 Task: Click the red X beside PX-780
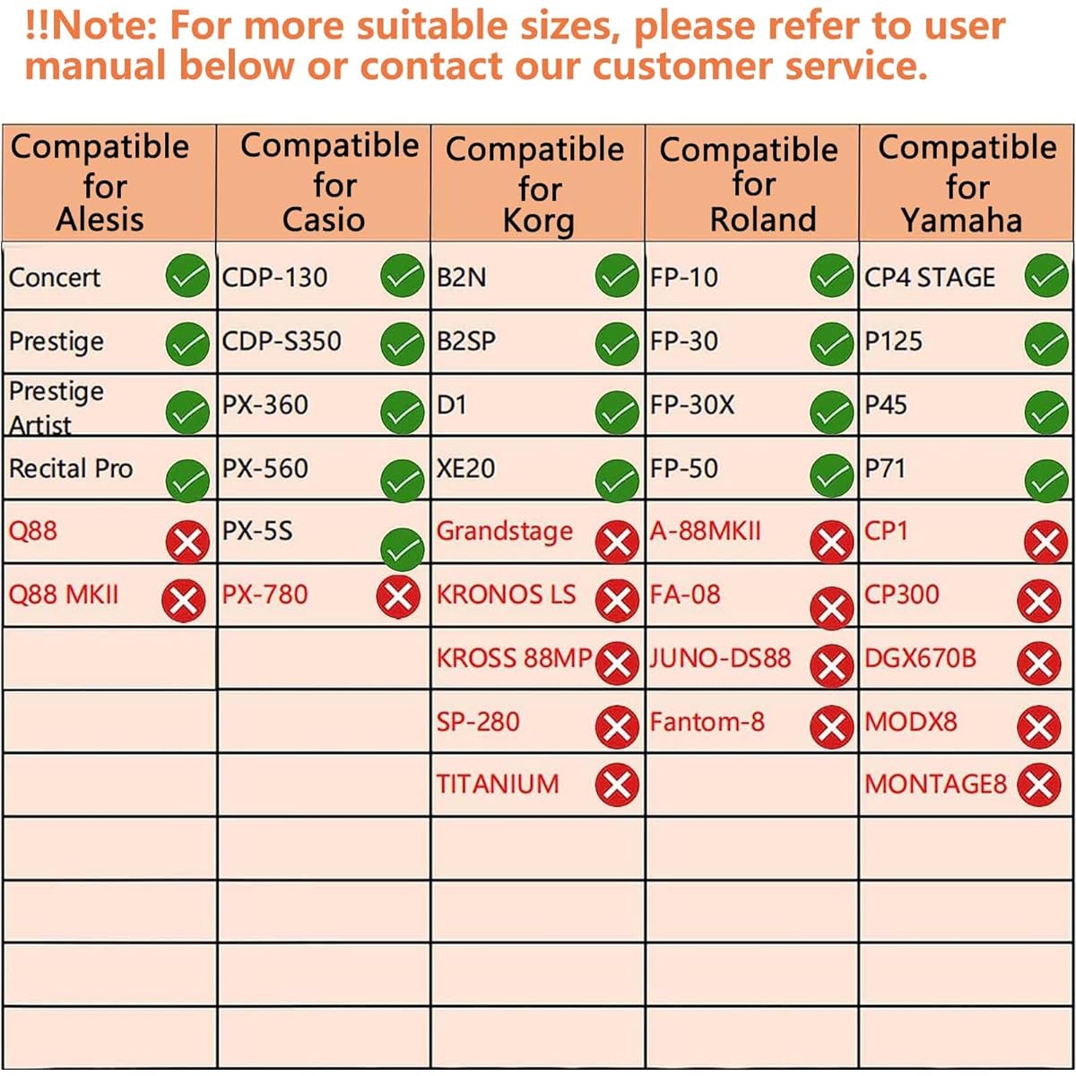tap(397, 596)
